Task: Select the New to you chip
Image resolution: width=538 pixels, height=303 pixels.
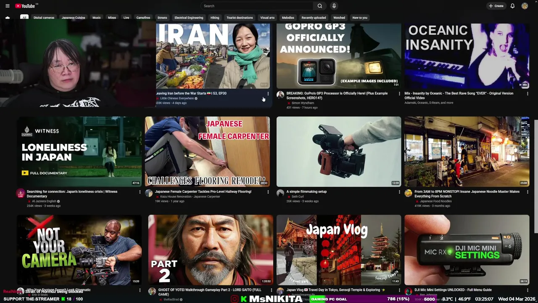Action: [x=360, y=18]
